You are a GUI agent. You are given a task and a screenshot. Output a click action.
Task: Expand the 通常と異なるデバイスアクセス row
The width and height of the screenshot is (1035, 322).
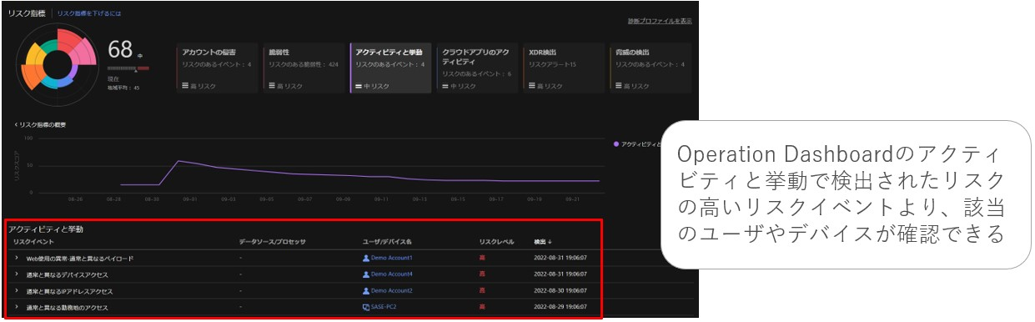point(17,274)
